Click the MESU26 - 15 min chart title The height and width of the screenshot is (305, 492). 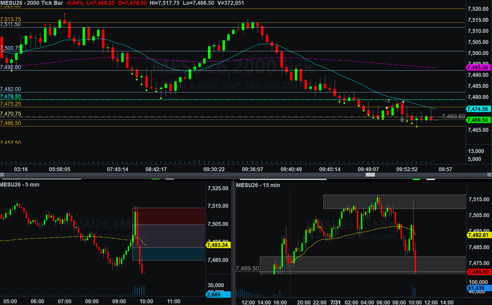coord(258,185)
